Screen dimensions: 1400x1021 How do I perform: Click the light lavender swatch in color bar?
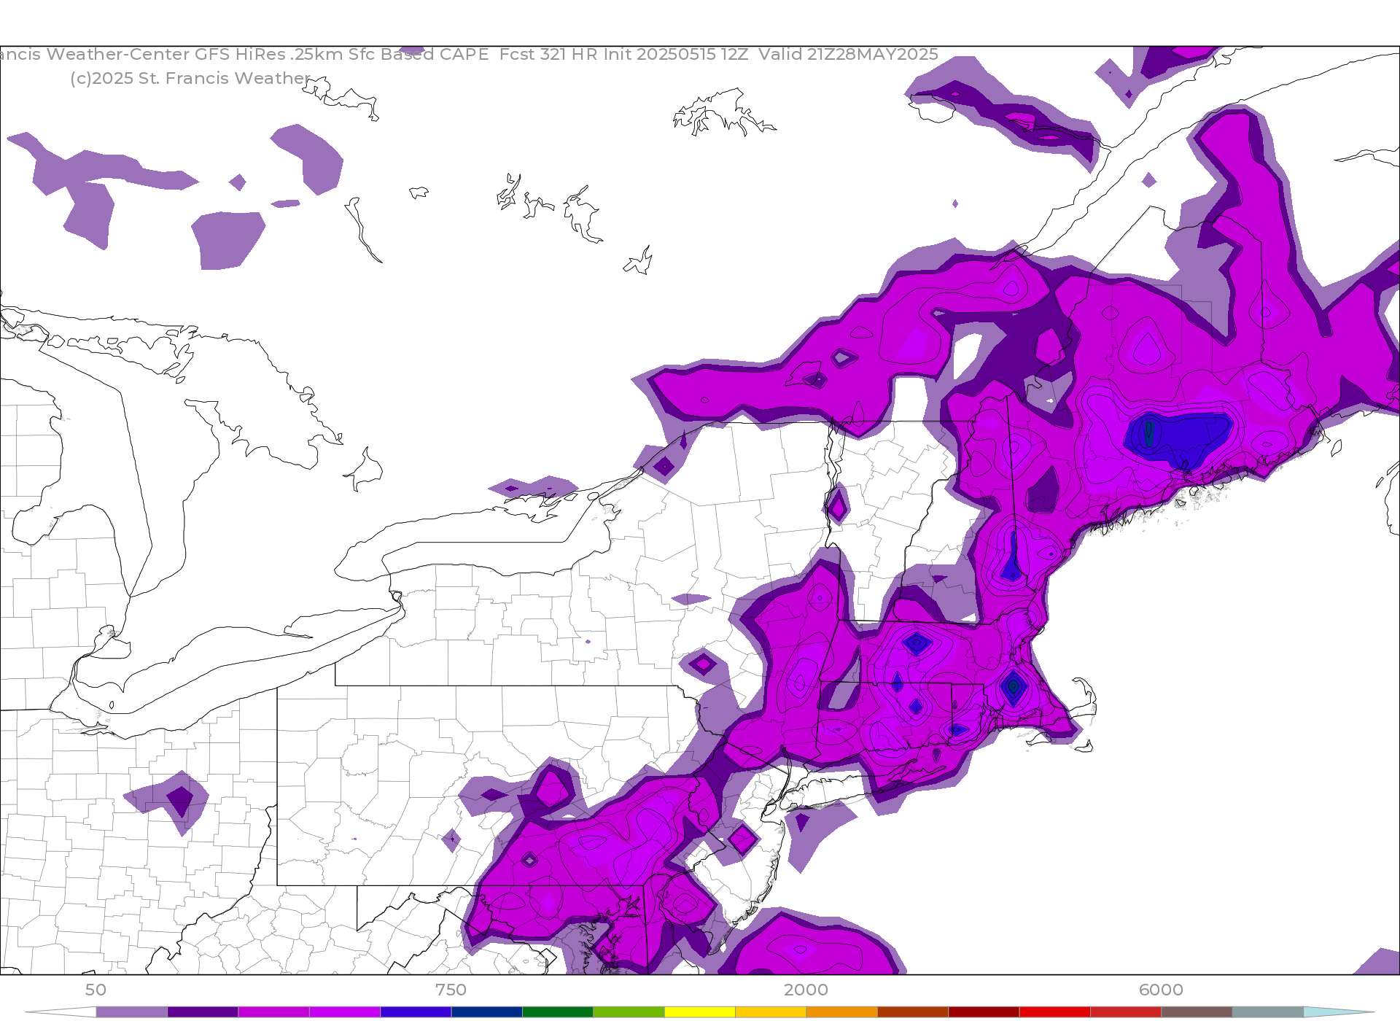[132, 1012]
